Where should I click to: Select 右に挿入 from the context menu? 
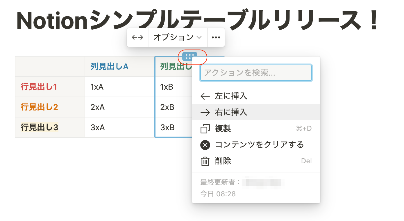231,112
